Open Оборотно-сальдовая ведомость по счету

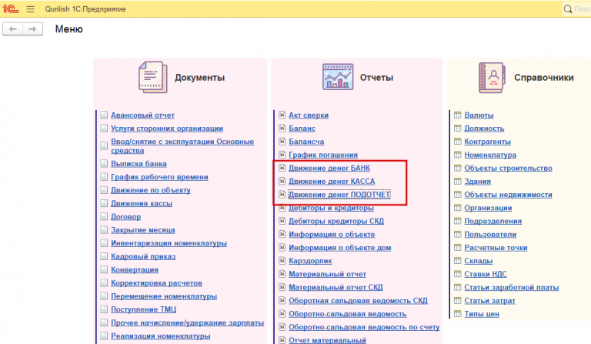[x=364, y=327]
